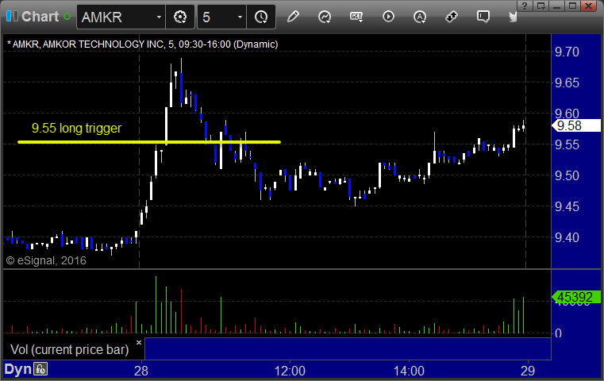The width and height of the screenshot is (604, 381).
Task: Click the Twitter bird icon
Action: tap(513, 17)
